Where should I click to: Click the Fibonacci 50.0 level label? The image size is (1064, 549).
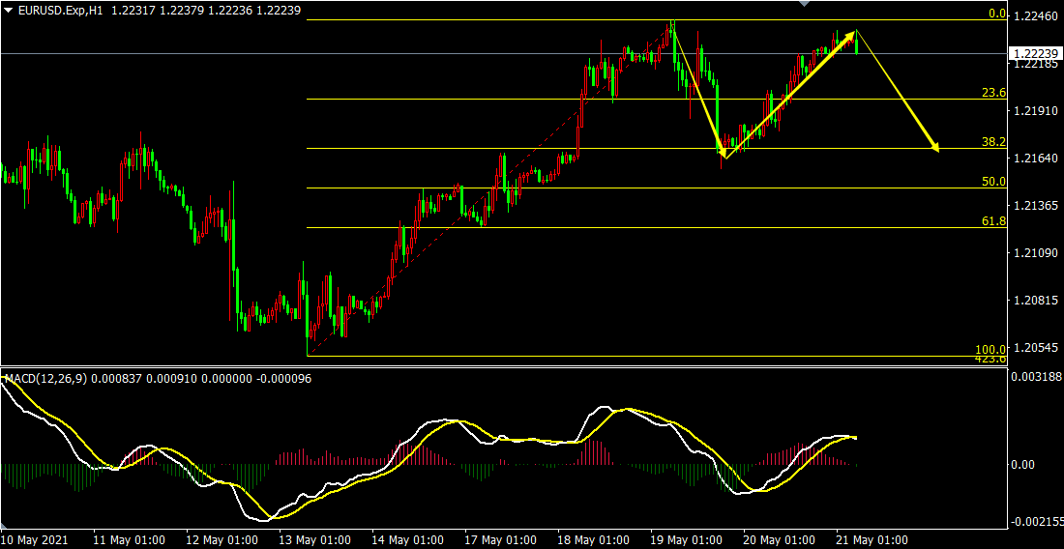[993, 182]
